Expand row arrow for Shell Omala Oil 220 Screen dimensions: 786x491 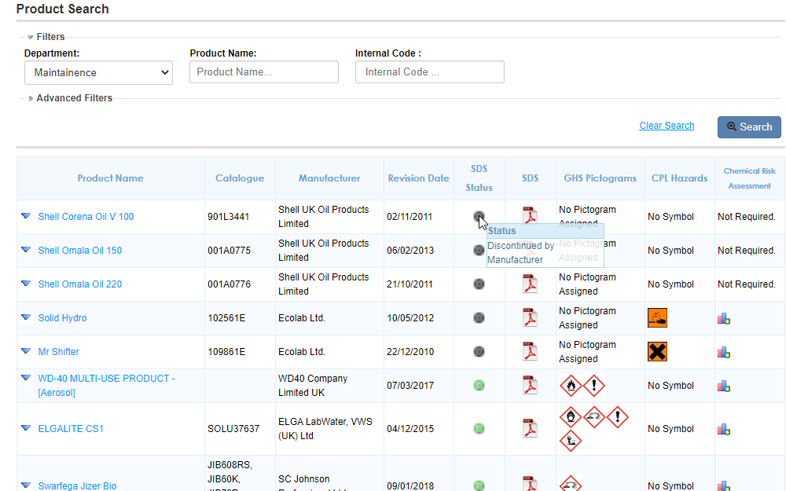pyautogui.click(x=26, y=284)
